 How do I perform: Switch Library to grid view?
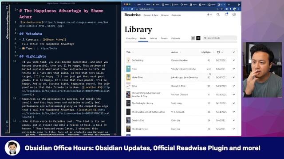[x=193, y=38]
